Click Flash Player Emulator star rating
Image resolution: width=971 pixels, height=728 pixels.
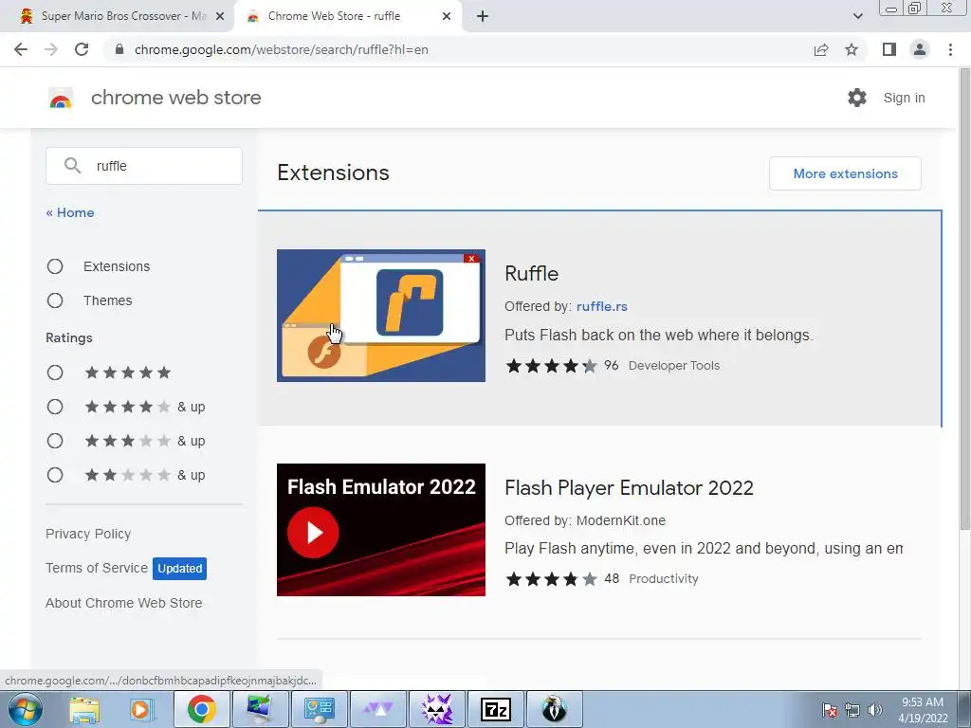[x=551, y=579]
